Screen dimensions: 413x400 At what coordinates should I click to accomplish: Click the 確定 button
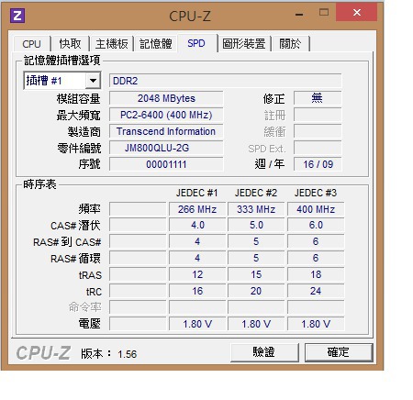(339, 352)
